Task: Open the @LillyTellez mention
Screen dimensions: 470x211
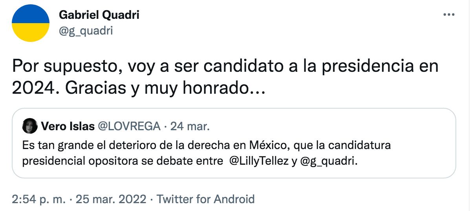Action: pyautogui.click(x=258, y=162)
